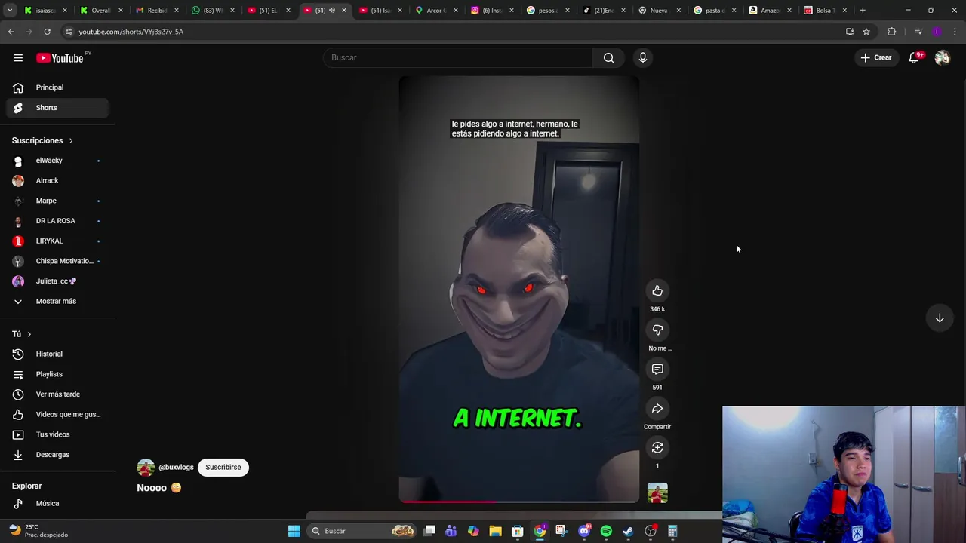Open Spotify from the taskbar

tap(606, 531)
